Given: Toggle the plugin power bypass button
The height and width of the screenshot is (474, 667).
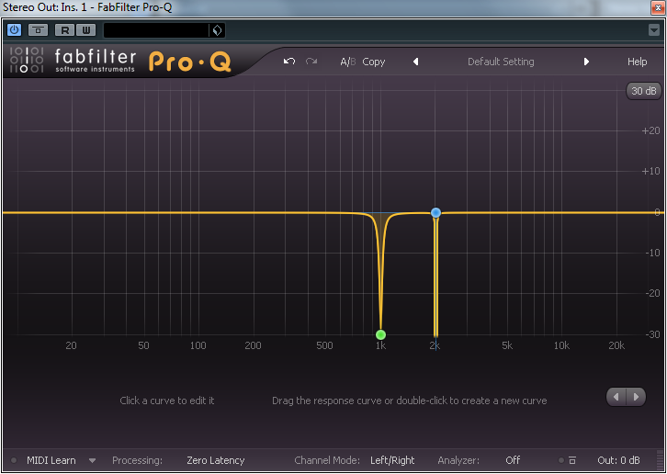Looking at the screenshot, I should pos(15,29).
